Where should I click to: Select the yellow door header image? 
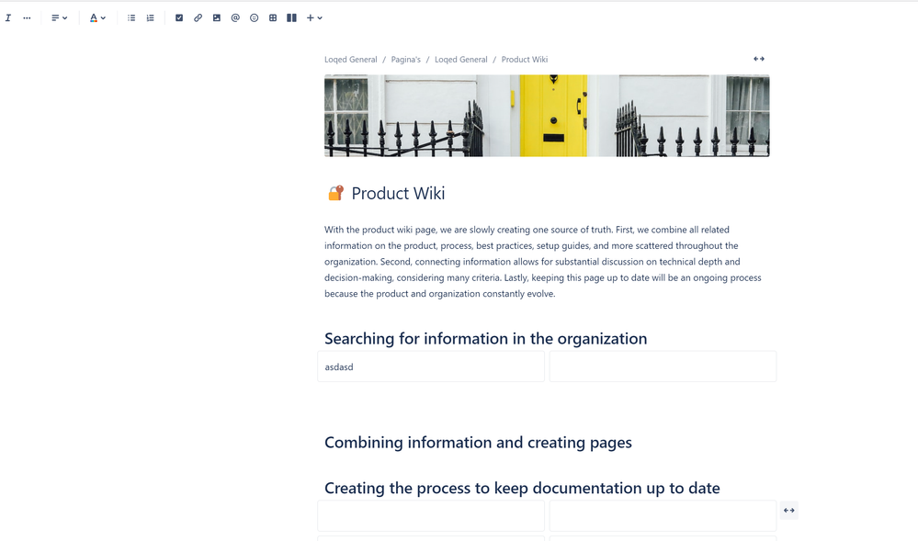pyautogui.click(x=547, y=116)
